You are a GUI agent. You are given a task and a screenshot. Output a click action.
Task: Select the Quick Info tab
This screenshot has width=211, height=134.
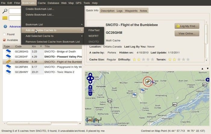[92, 10]
